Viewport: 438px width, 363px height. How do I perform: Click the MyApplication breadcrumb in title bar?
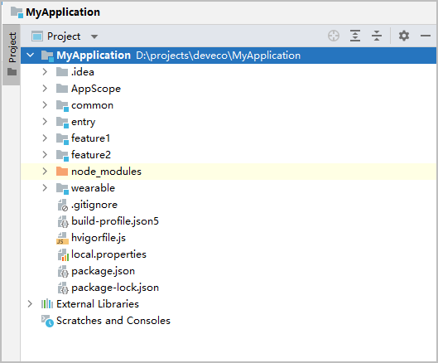[x=63, y=12]
